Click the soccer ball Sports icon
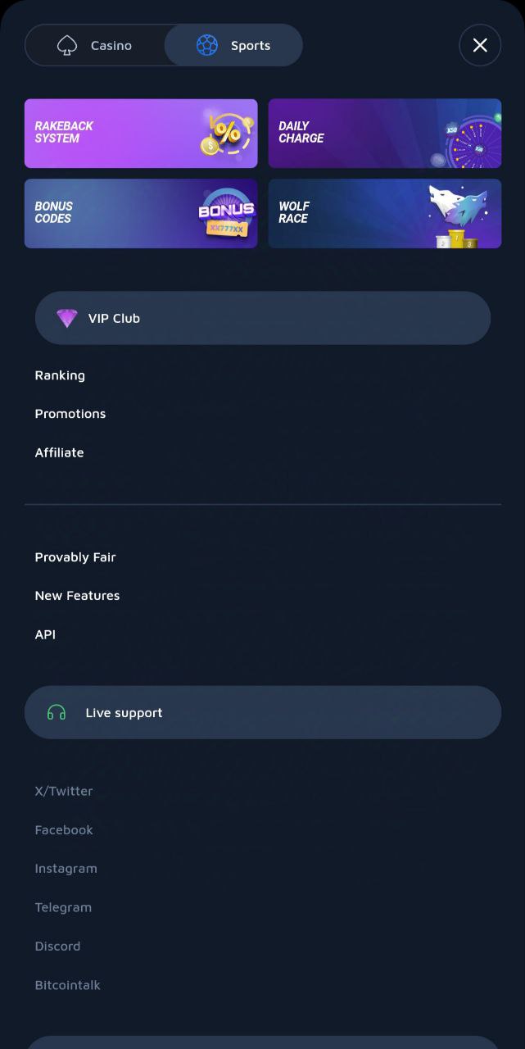This screenshot has height=1049, width=525. [207, 45]
